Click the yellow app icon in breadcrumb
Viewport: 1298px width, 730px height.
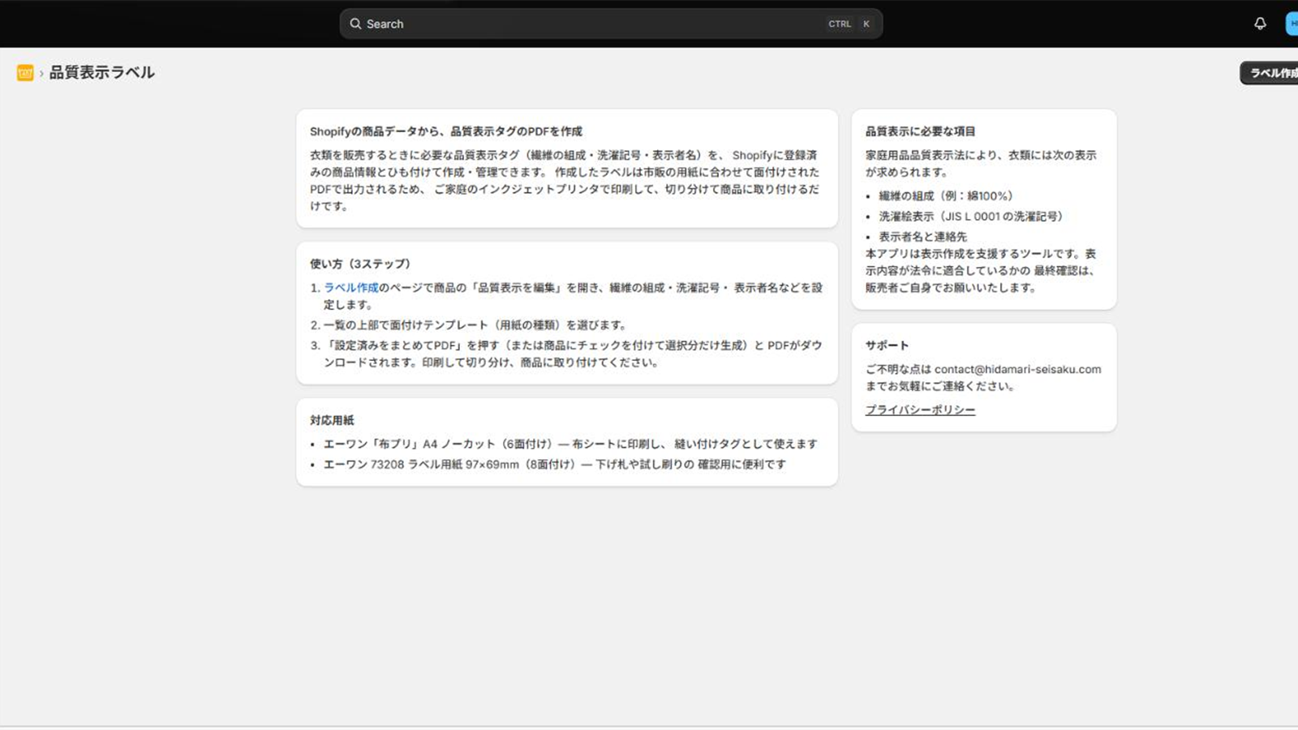[25, 73]
